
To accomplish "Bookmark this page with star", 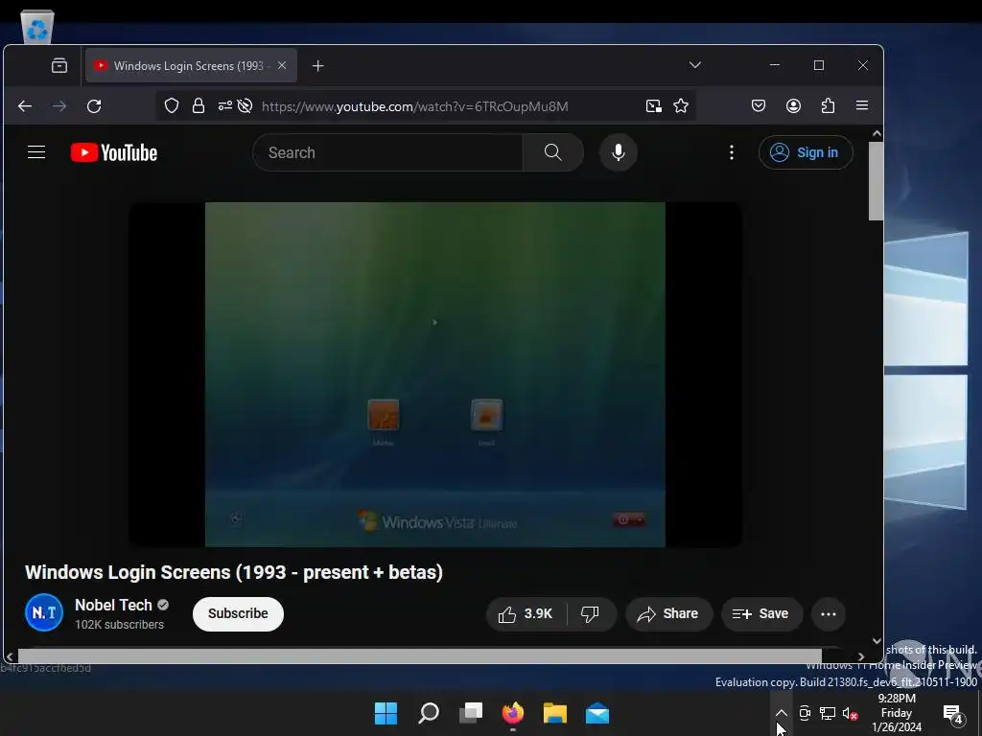I will click(x=681, y=106).
